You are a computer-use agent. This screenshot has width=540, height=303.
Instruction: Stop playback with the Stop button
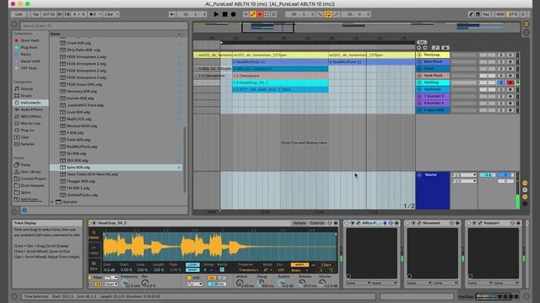click(224, 14)
